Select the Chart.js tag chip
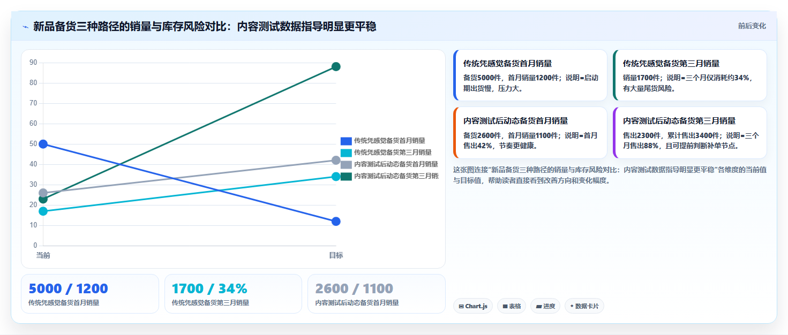This screenshot has width=788, height=335. coord(473,306)
